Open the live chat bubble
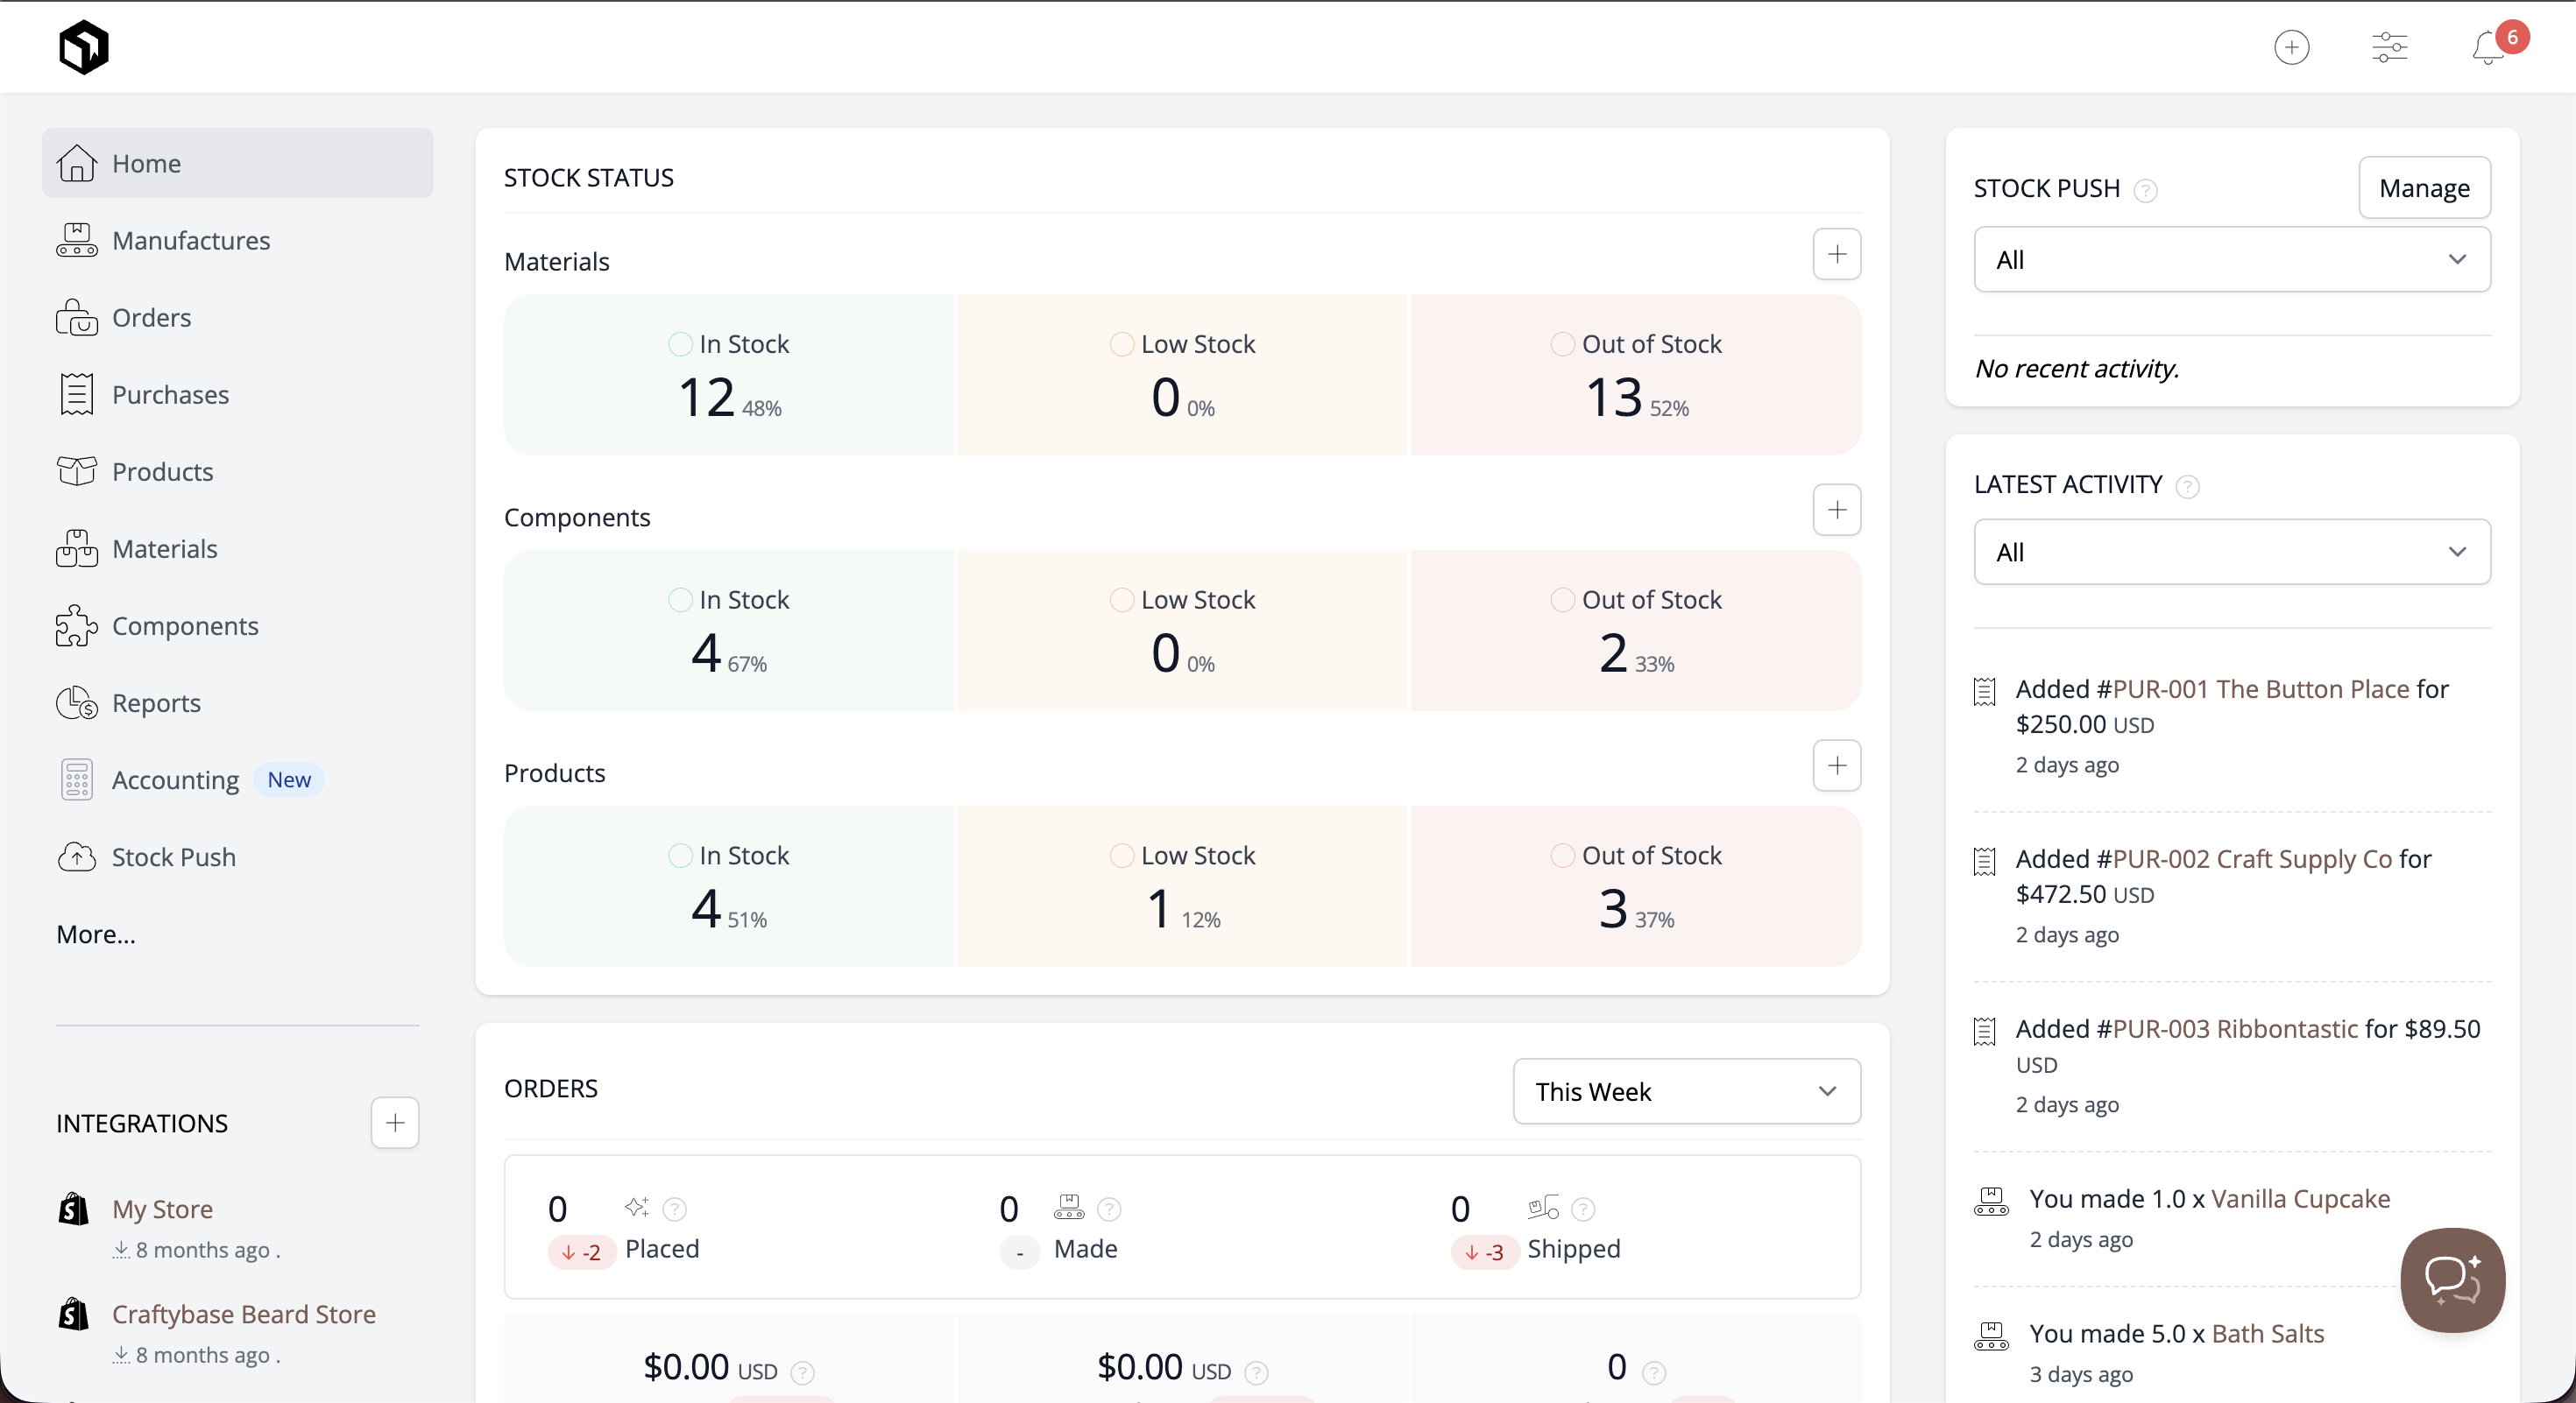This screenshot has width=2576, height=1403. [x=2452, y=1280]
